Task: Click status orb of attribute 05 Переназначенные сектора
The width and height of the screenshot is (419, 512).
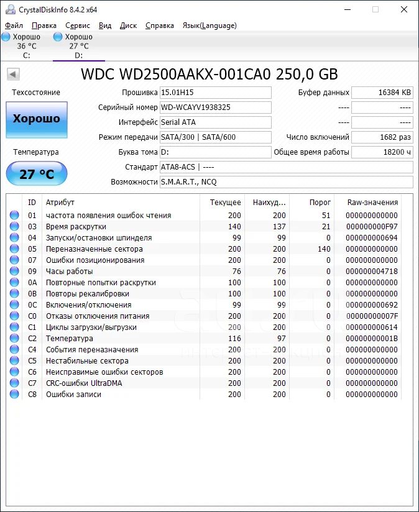Action: (x=14, y=249)
